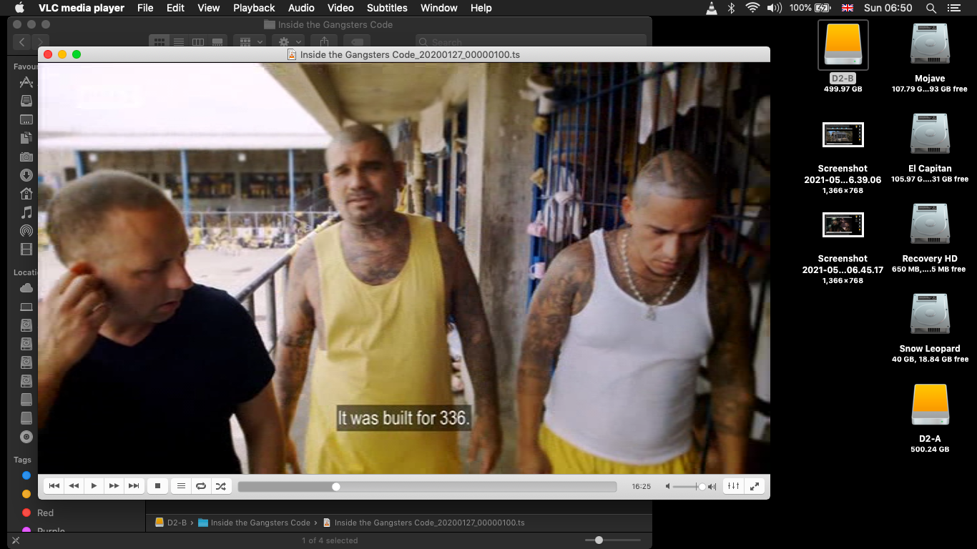Show the VLC playlist
Screen dimensions: 977x549
(181, 486)
